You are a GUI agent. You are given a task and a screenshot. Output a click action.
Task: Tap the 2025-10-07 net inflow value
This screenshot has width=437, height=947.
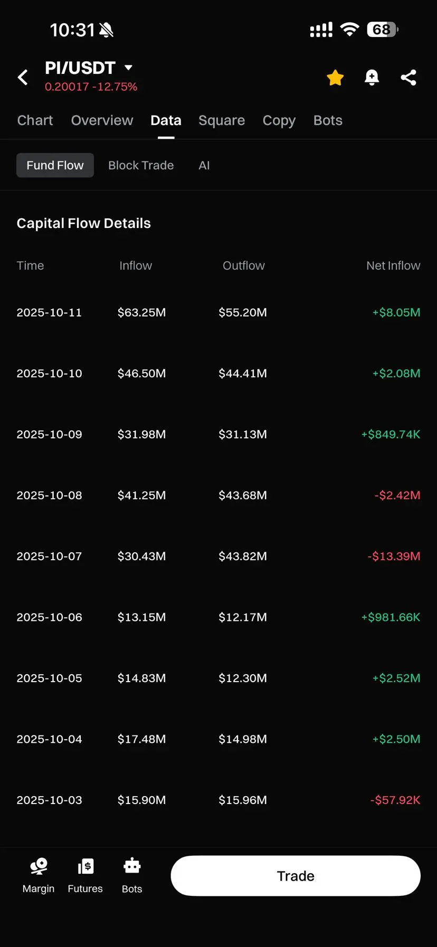394,556
